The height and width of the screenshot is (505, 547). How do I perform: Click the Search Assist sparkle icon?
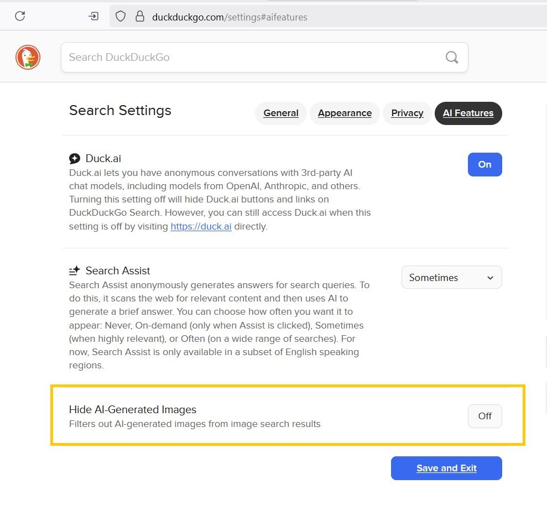(74, 270)
